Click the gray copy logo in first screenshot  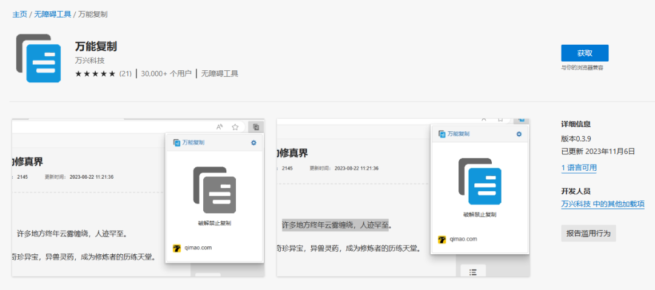[214, 190]
